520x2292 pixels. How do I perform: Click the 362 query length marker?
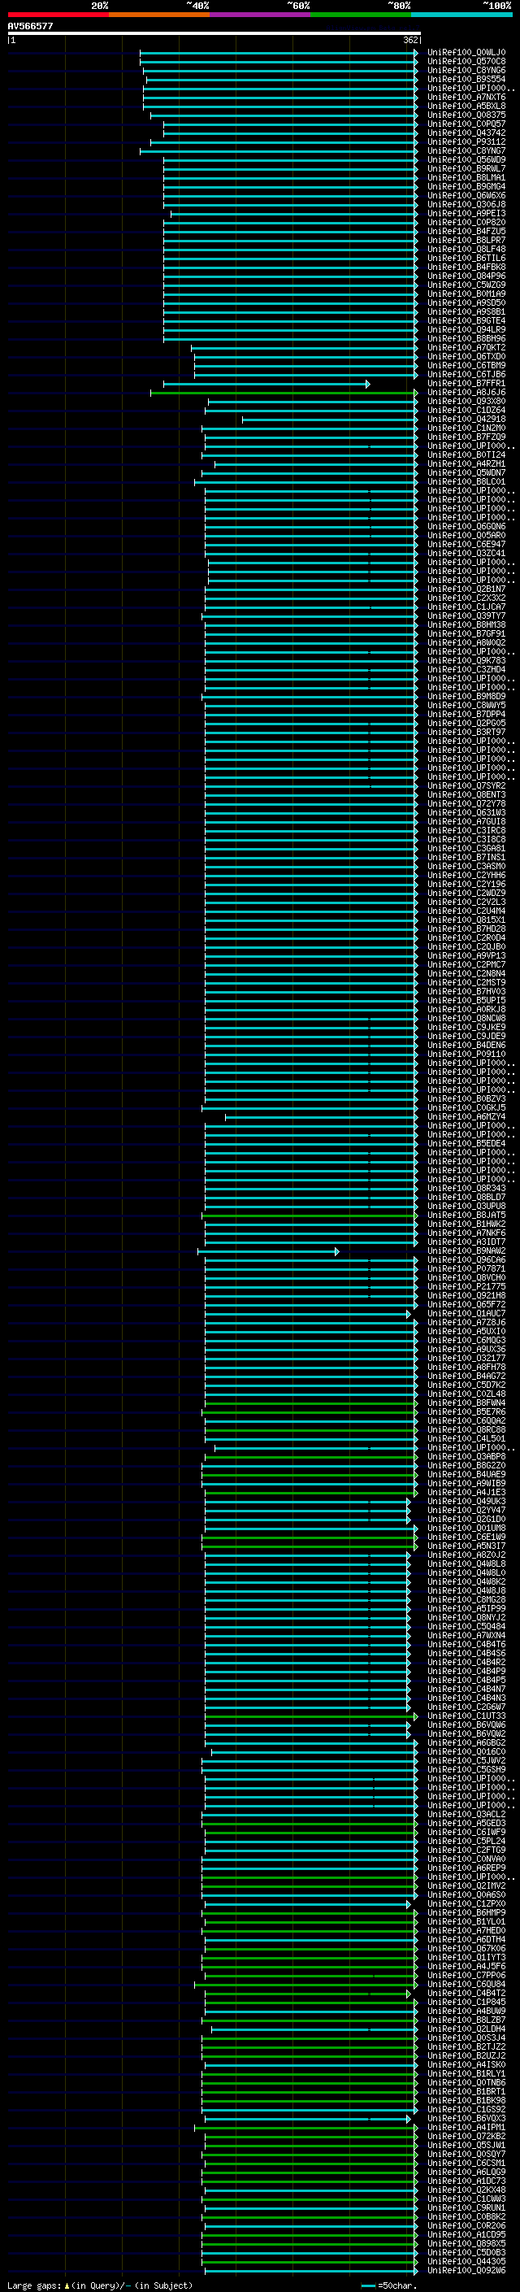410,40
